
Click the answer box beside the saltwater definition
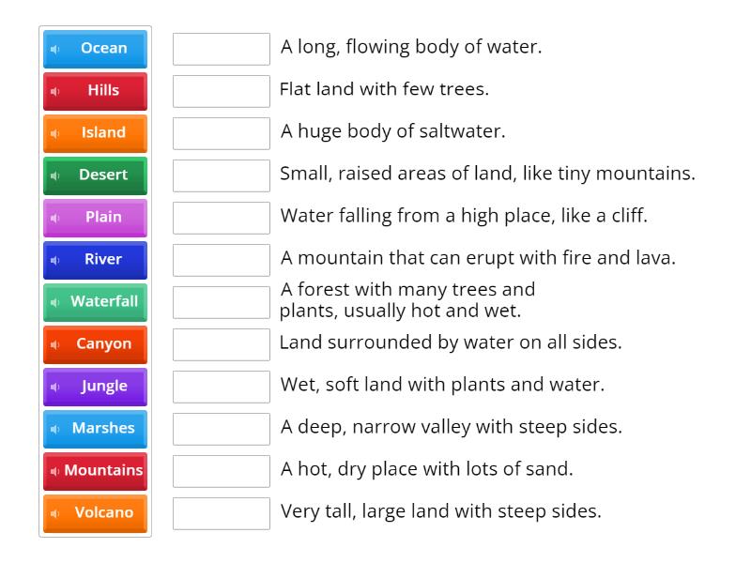pos(221,132)
